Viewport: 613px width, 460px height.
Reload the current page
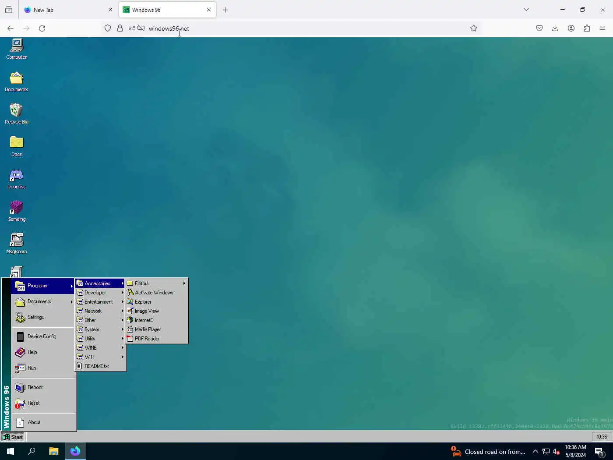click(42, 28)
